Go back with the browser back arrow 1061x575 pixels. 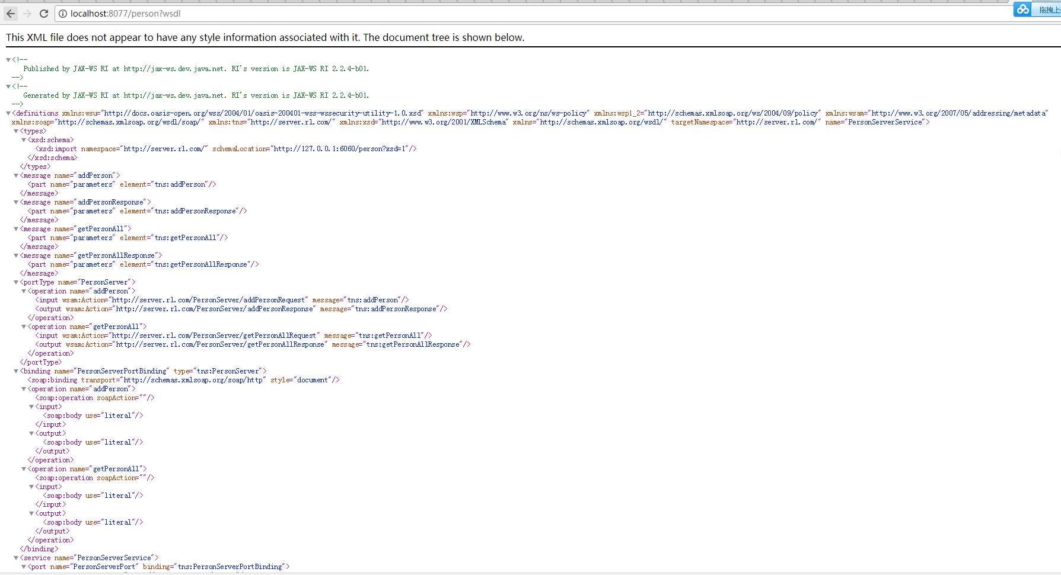11,13
